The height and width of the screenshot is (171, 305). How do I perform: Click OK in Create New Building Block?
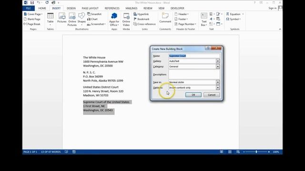tap(193, 95)
